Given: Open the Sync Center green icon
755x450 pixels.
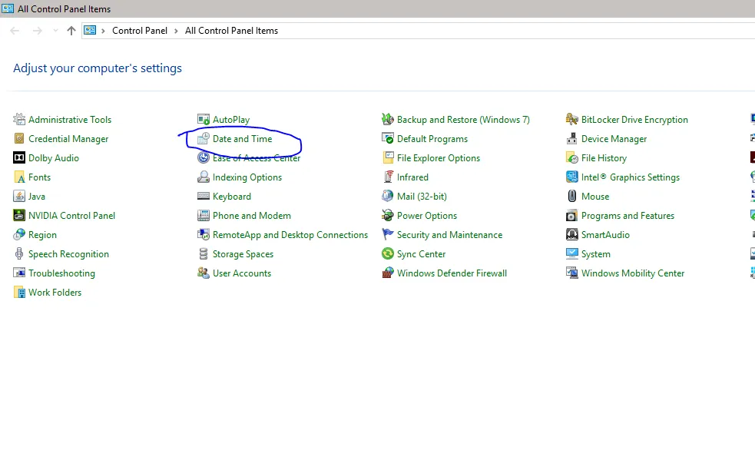Looking at the screenshot, I should tap(388, 254).
